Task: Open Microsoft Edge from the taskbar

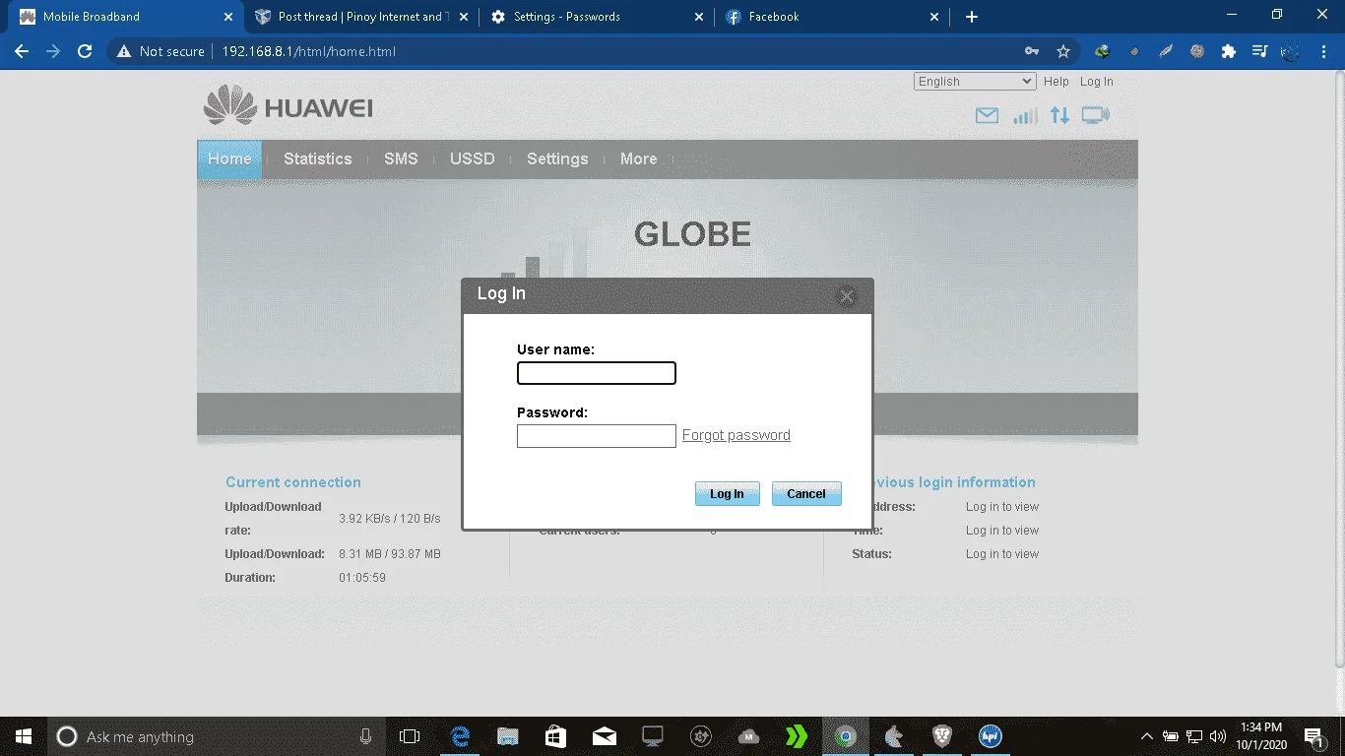Action: coord(460,736)
